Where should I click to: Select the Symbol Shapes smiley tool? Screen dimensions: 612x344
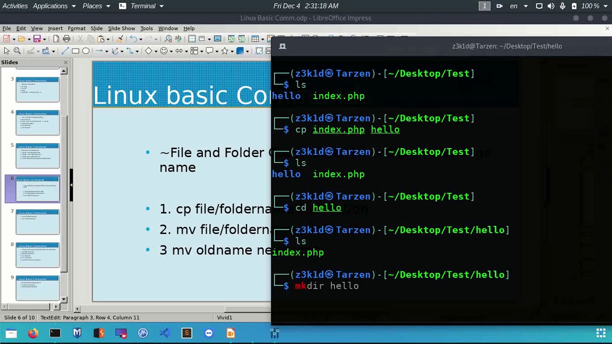164,51
